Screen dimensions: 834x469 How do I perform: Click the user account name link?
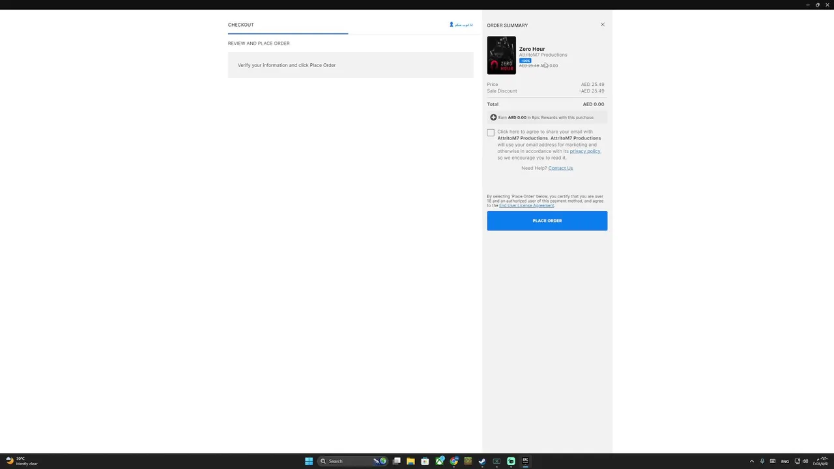(461, 25)
